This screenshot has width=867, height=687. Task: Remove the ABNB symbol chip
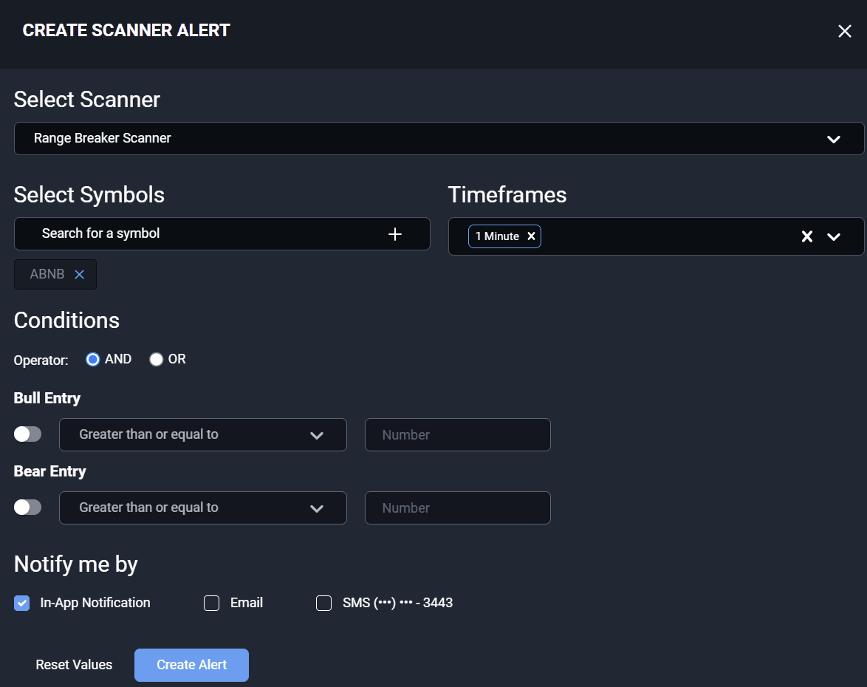tap(80, 274)
